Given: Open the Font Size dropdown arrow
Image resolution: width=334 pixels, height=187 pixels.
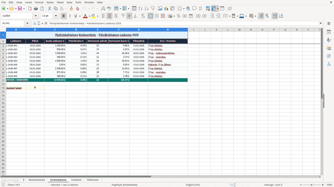Looking at the screenshot, I should pyautogui.click(x=56, y=16).
